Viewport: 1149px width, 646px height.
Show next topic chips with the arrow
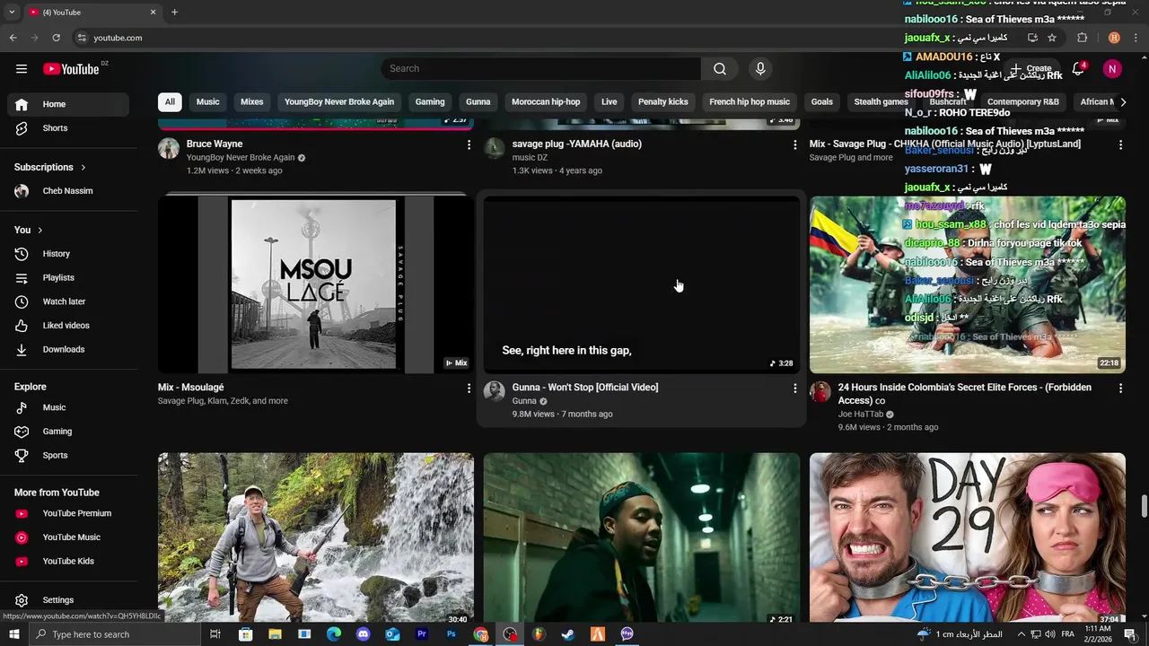click(1123, 102)
